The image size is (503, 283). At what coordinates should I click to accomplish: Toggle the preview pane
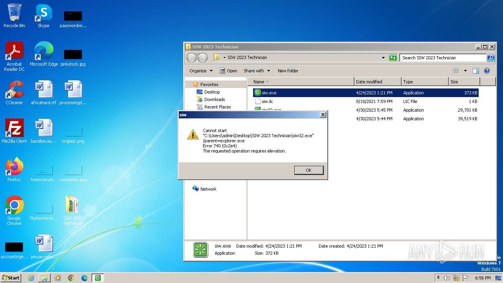476,71
